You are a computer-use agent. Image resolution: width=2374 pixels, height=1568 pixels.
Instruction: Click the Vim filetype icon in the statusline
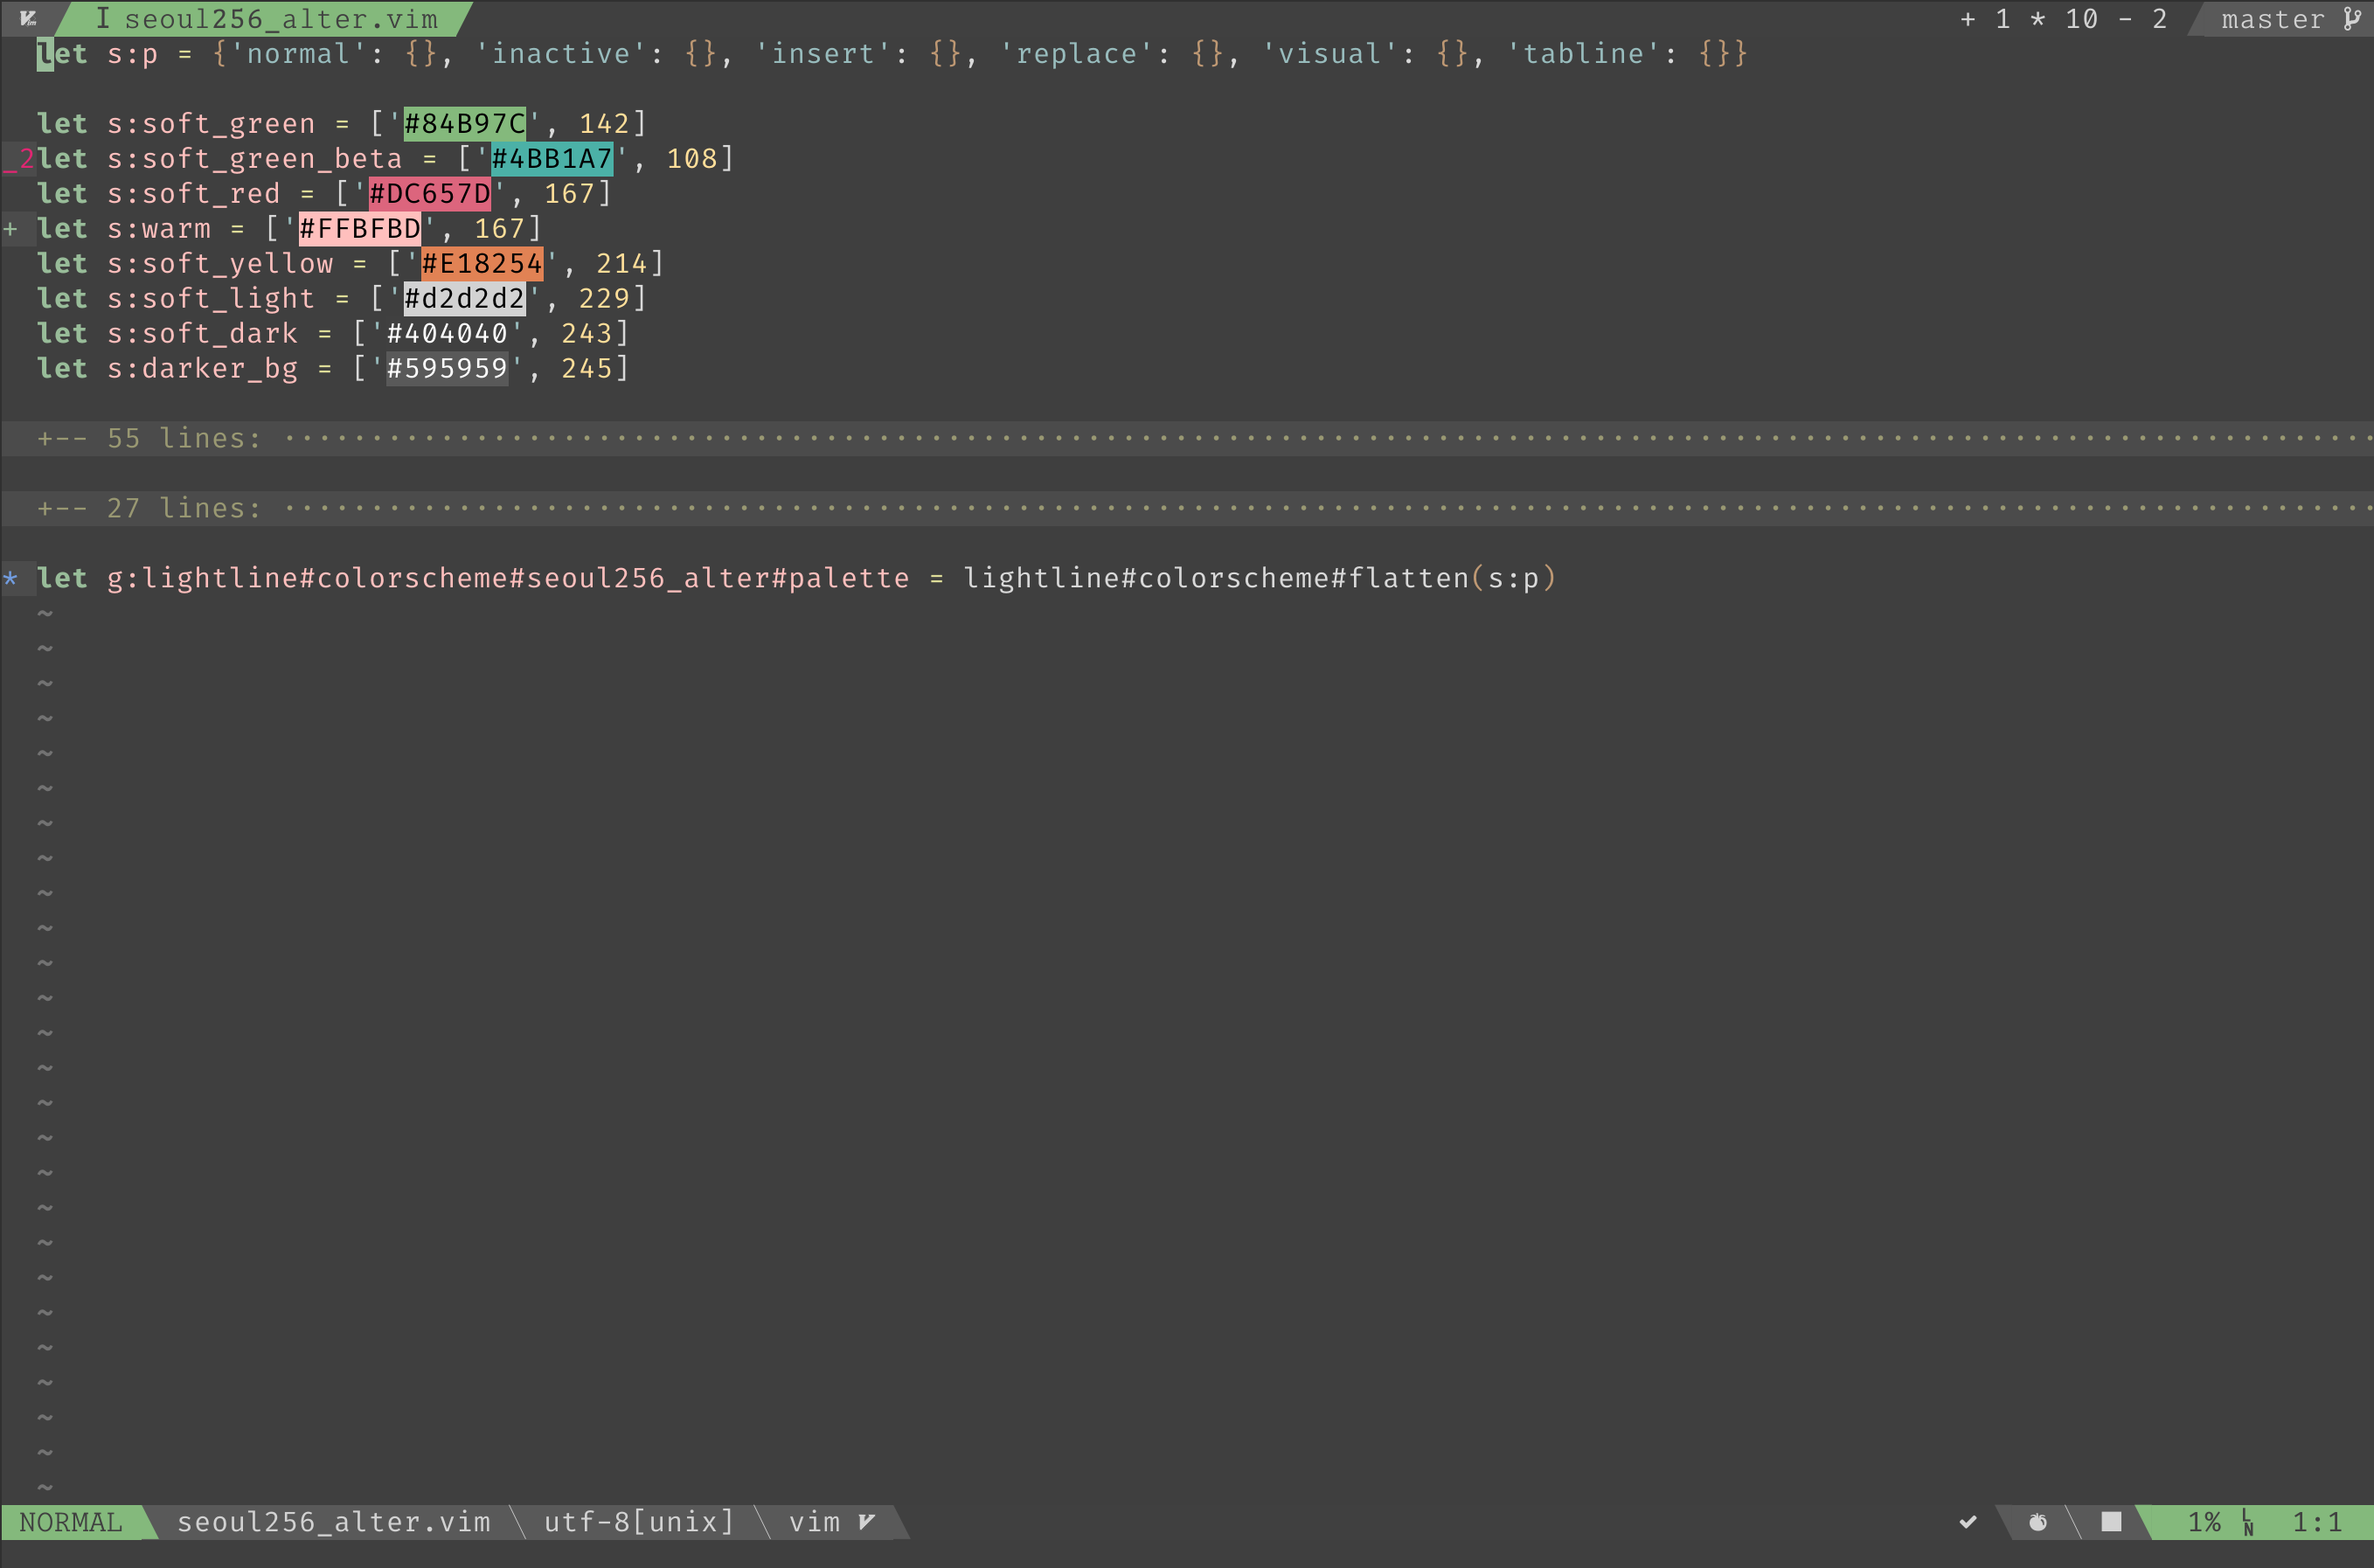point(867,1522)
